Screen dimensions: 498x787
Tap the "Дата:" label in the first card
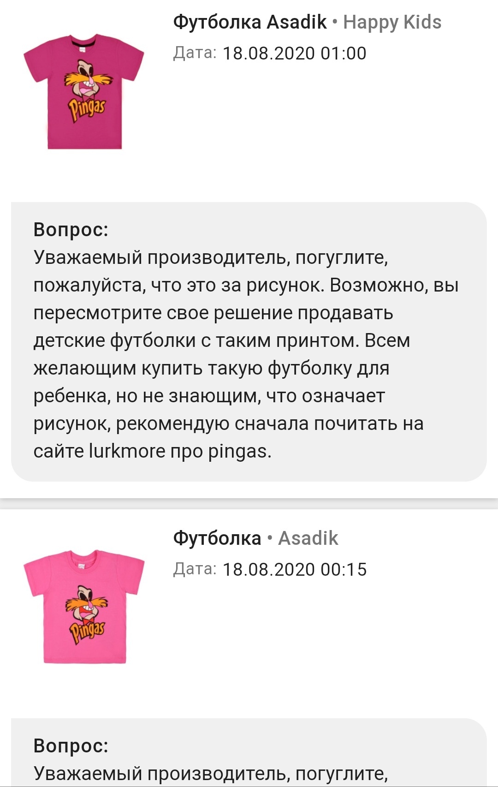(195, 54)
